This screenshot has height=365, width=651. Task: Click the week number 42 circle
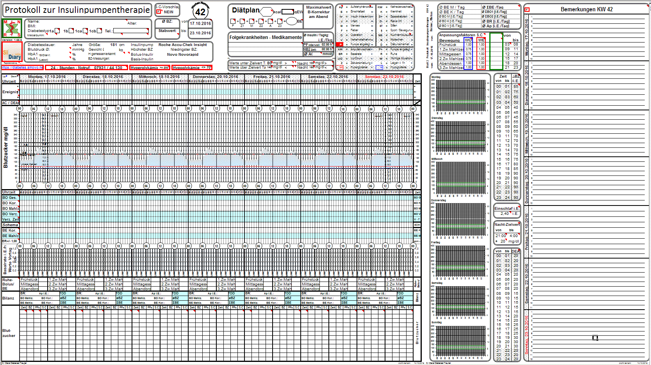(x=200, y=12)
